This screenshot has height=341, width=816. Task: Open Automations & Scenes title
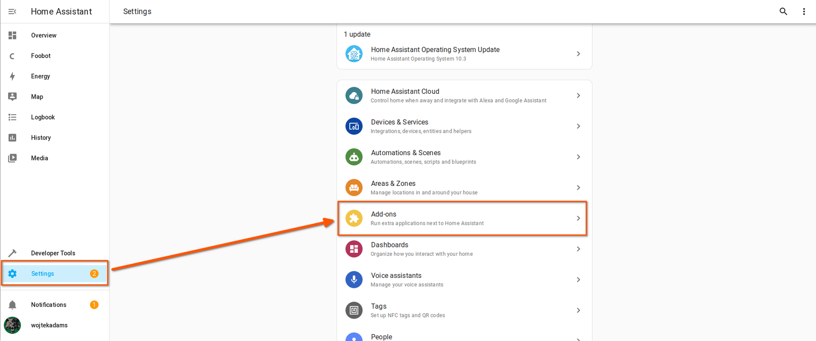pyautogui.click(x=406, y=153)
